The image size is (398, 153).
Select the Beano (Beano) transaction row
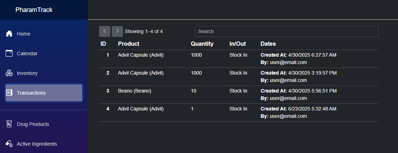pos(135,91)
